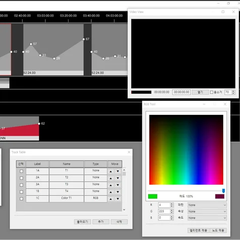240x240 pixels.
Task: Move Color T1 track up
Action: 110,199
